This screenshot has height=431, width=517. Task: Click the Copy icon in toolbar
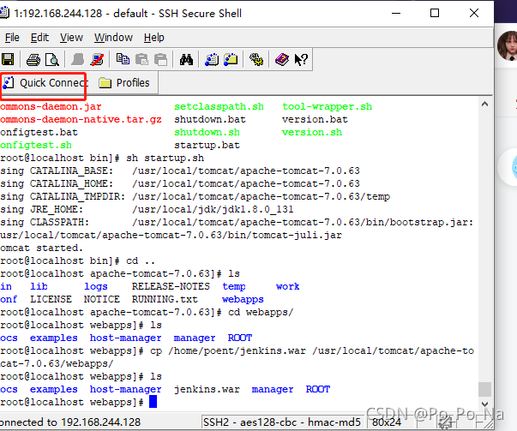pos(123,60)
